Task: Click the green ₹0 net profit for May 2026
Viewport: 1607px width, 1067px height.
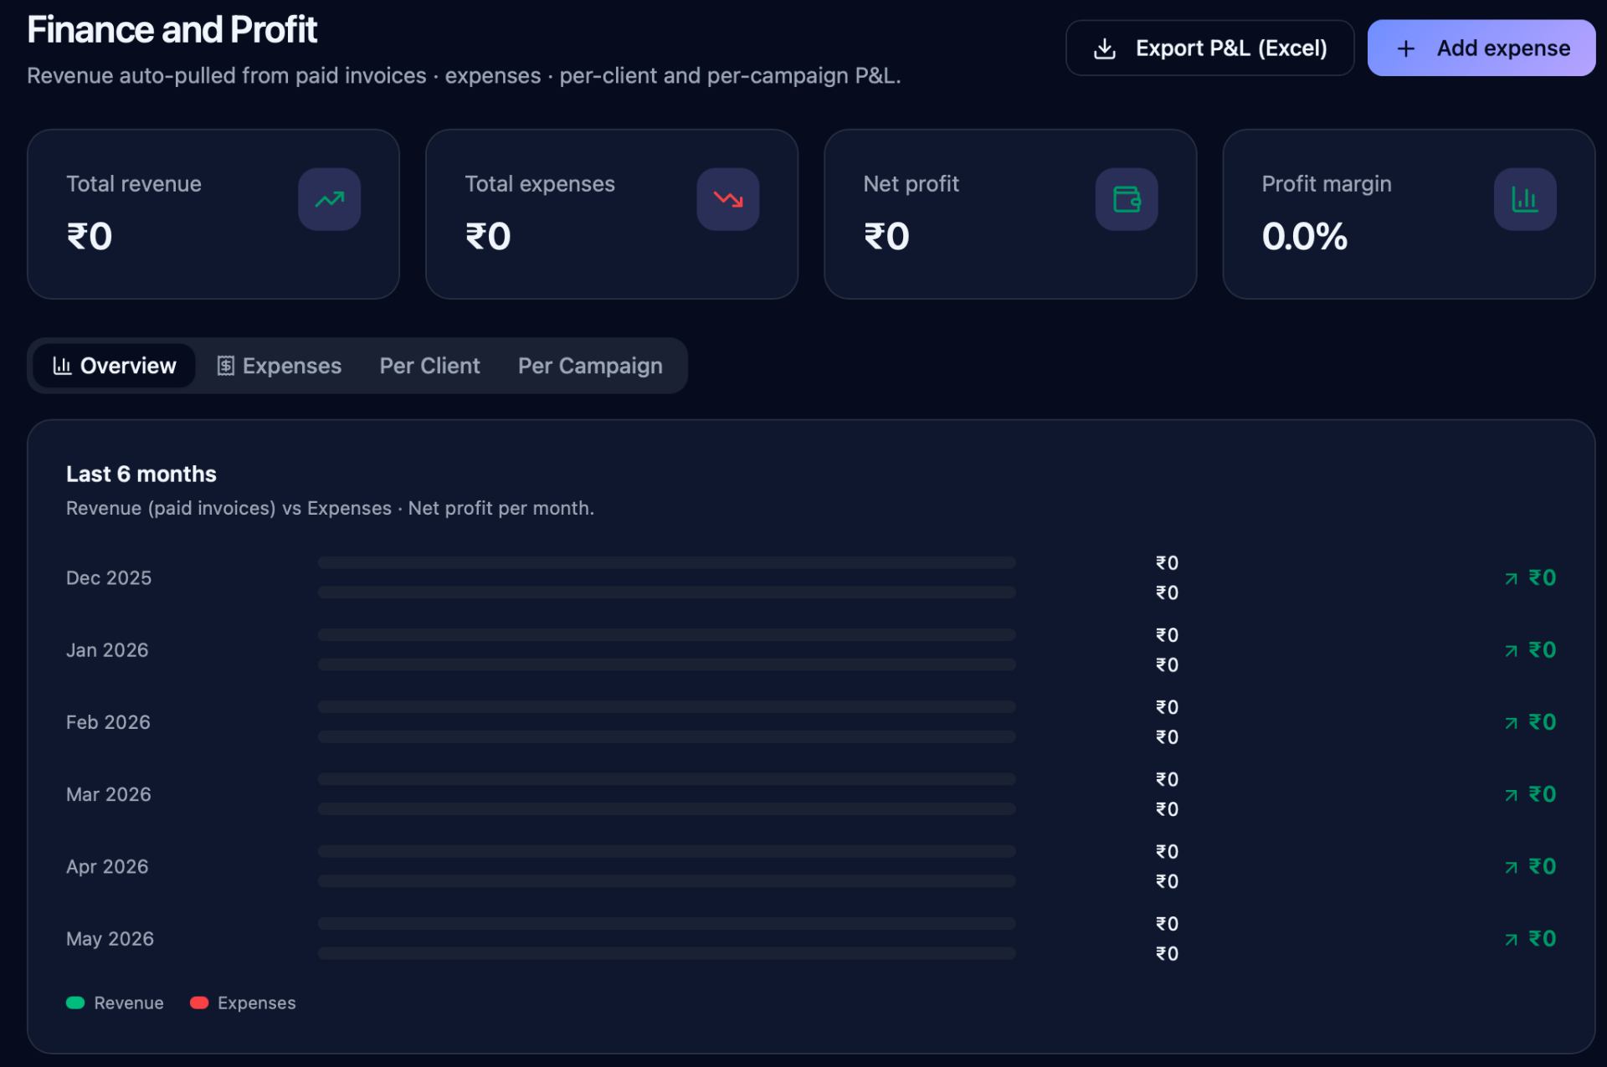Action: pos(1543,939)
